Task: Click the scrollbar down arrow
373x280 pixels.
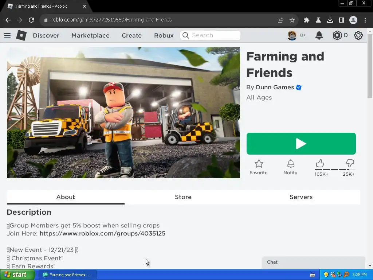Action: (x=370, y=266)
